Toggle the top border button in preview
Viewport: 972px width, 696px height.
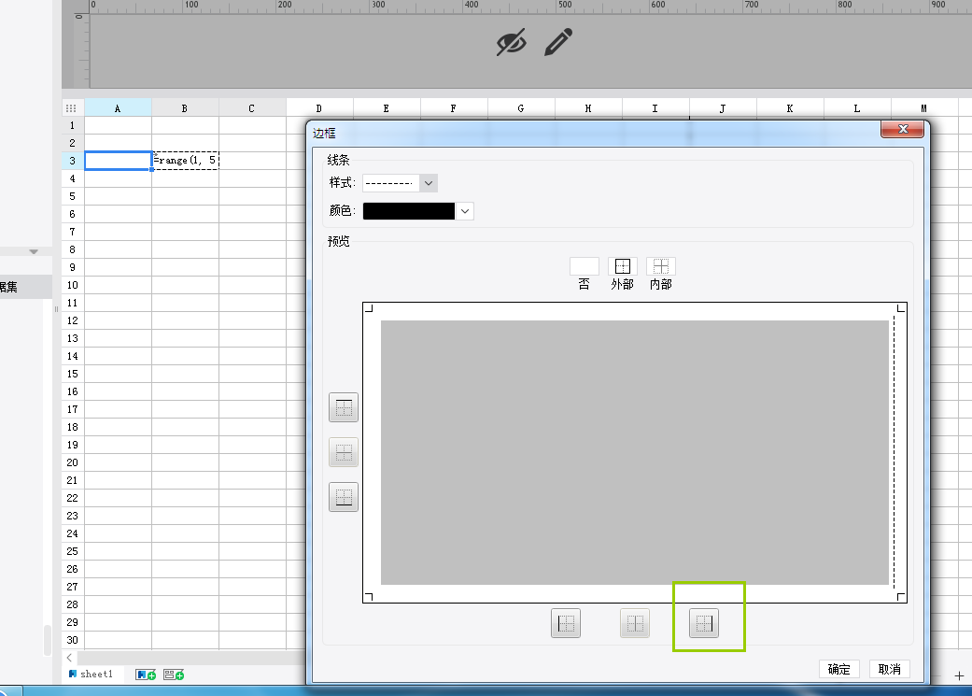pyautogui.click(x=344, y=407)
